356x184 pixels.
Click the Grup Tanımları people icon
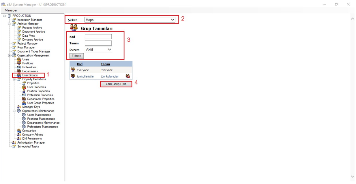point(74,28)
